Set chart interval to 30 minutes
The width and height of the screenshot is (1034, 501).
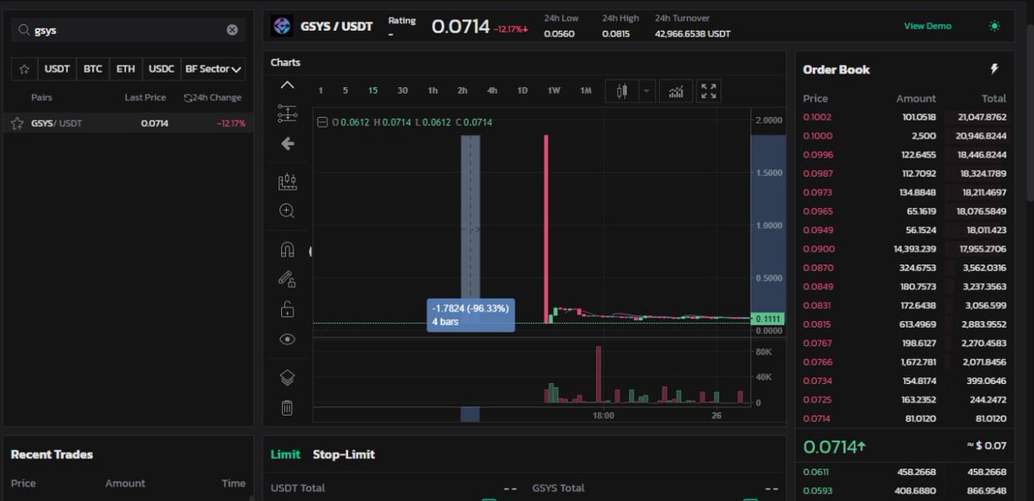coord(402,90)
